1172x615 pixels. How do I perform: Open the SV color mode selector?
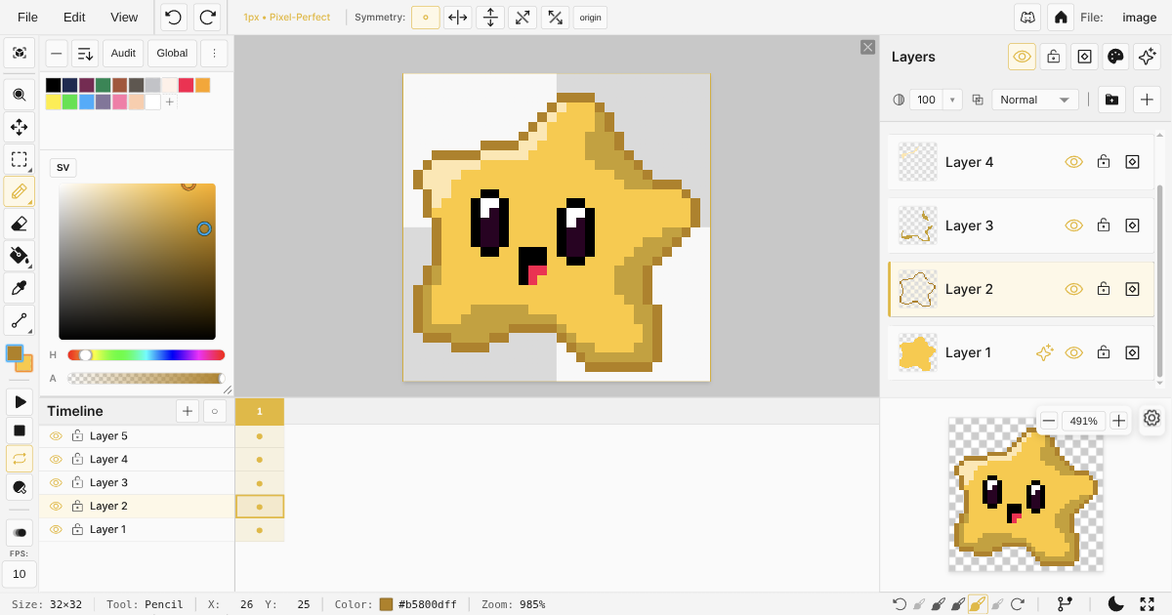pyautogui.click(x=63, y=167)
